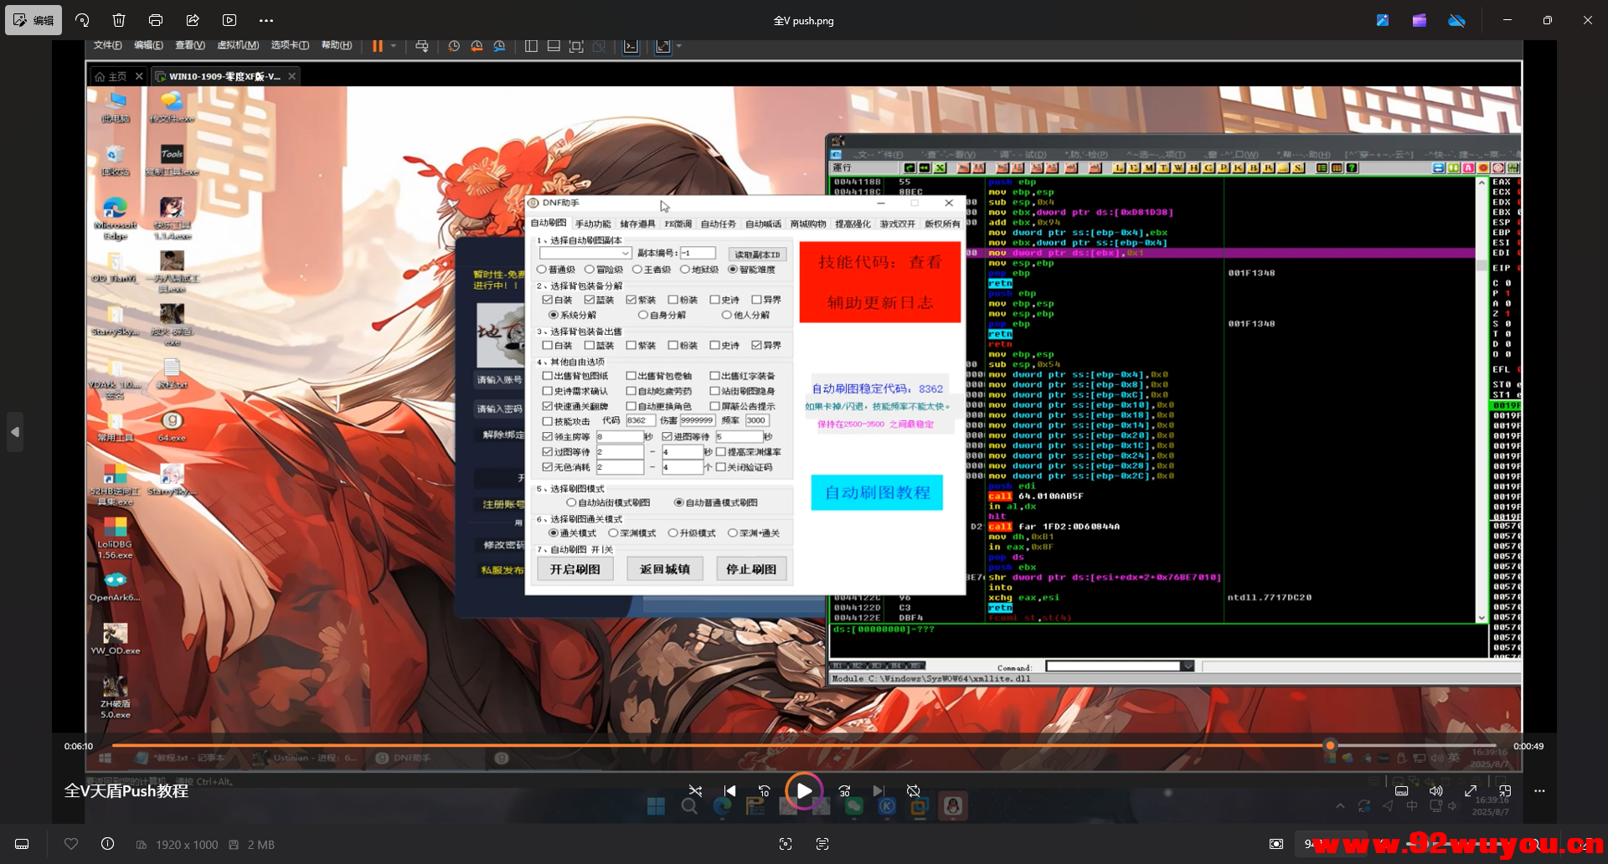
Task: Switch to the 手动功能 tab
Action: [x=593, y=224]
